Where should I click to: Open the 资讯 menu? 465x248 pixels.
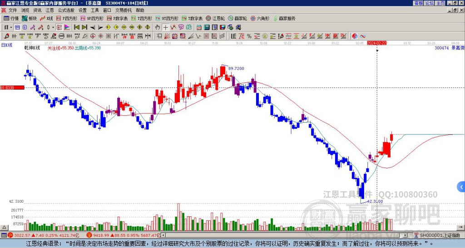tap(37, 10)
